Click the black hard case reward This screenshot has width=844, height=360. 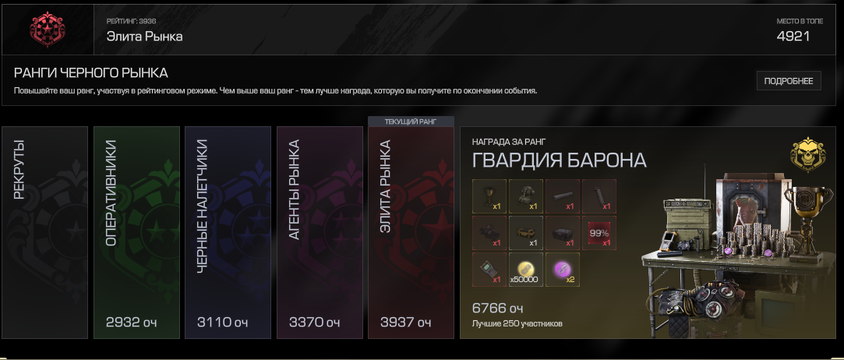tap(563, 233)
